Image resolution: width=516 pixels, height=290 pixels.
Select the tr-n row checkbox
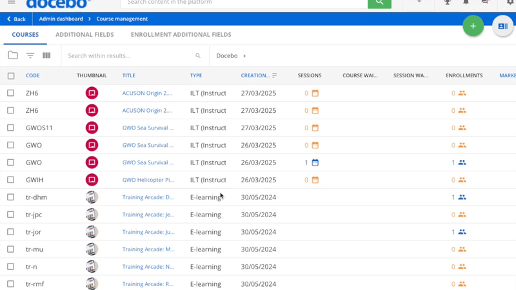pos(10,266)
